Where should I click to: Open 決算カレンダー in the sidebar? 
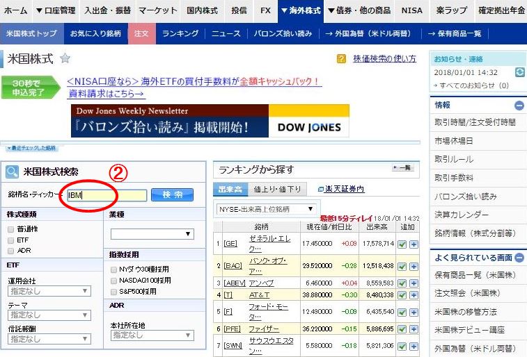pyautogui.click(x=461, y=215)
